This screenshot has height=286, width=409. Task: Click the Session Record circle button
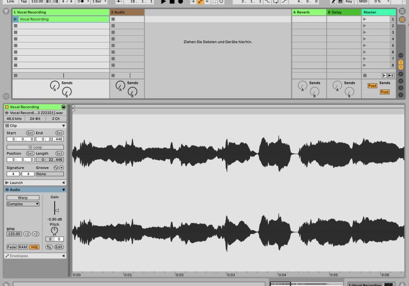pos(221,2)
